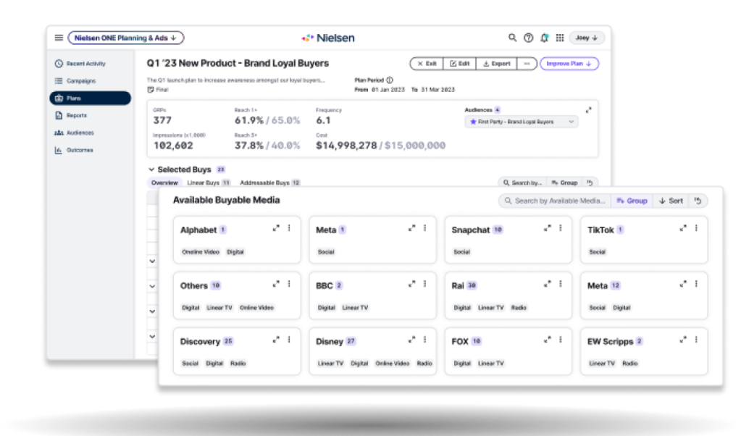Image resolution: width=741 pixels, height=436 pixels.
Task: Click the impressions value 102,602
Action: click(x=173, y=146)
